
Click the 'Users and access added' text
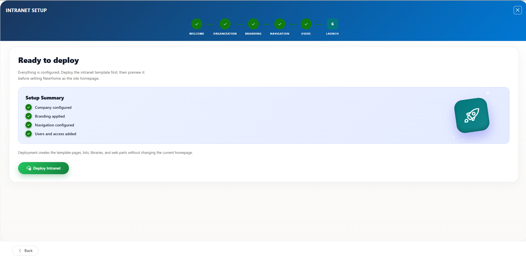coord(56,134)
